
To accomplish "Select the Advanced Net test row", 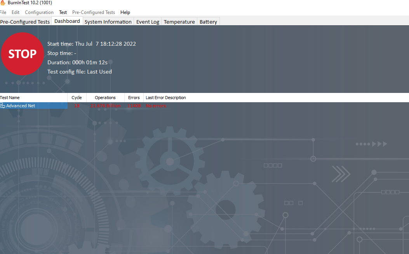I will 34,106.
